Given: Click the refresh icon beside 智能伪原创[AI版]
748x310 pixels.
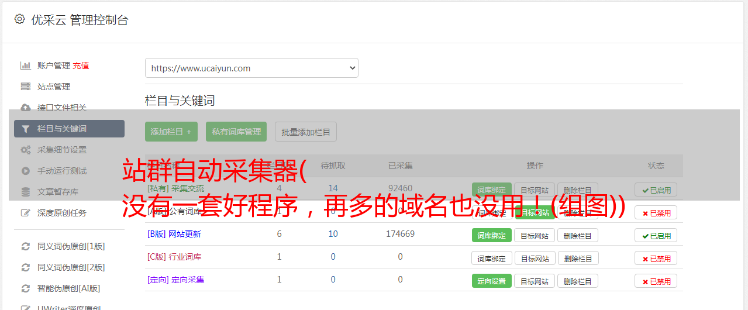Looking at the screenshot, I should pyautogui.click(x=26, y=288).
